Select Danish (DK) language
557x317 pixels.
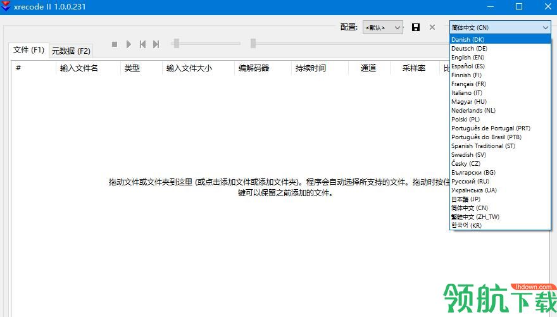500,39
